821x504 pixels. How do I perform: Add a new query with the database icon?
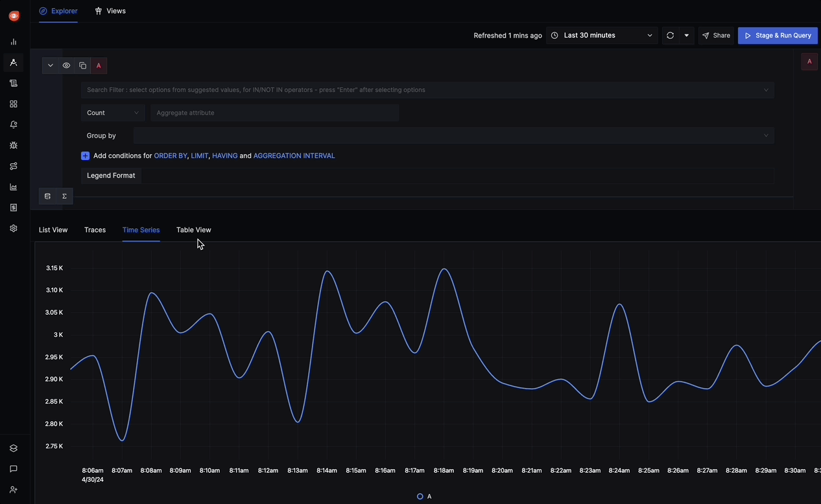pyautogui.click(x=47, y=196)
